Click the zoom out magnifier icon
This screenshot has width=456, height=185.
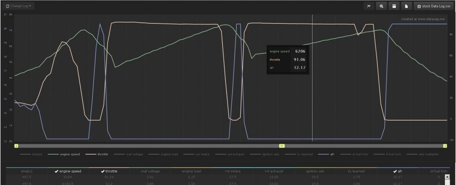[381, 6]
